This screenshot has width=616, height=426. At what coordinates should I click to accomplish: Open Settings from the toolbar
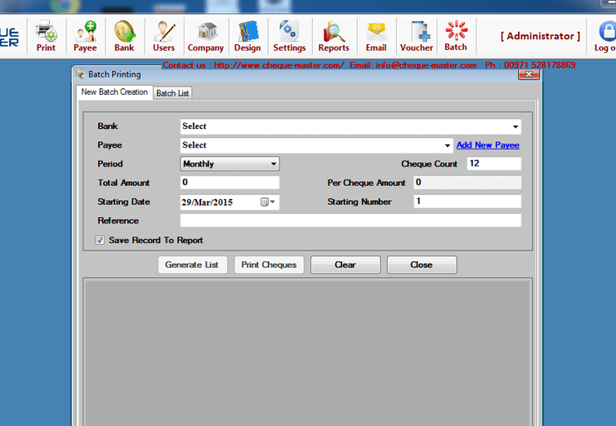point(289,36)
